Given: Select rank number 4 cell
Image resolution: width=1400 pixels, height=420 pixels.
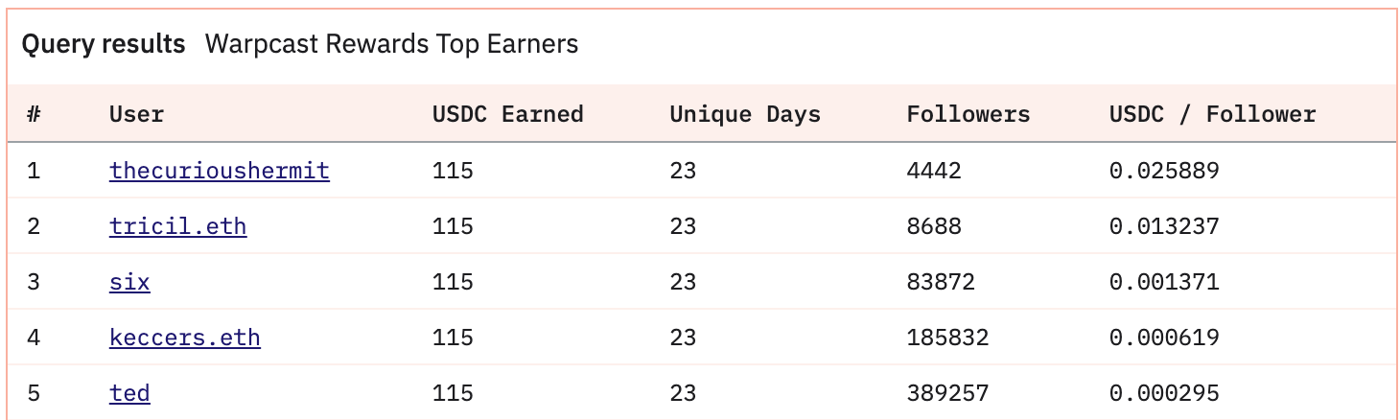Looking at the screenshot, I should [34, 338].
